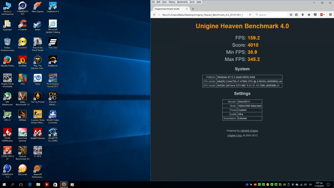Open Firefox History menu
Screen dimensions: 334x188
[x=172, y=2]
